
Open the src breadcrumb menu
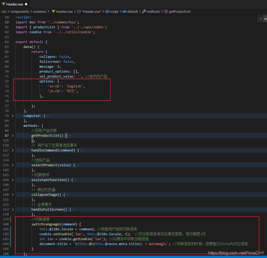(x=4, y=11)
